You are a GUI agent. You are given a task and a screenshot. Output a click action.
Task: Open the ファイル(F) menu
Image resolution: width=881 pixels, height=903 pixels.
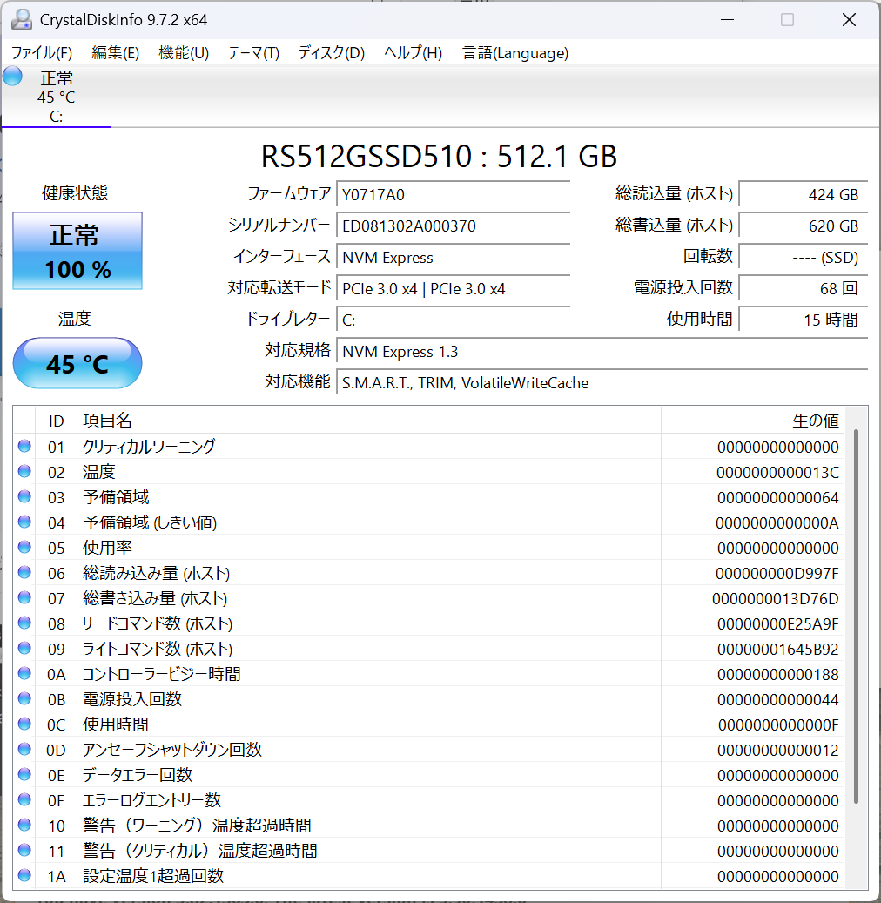pos(42,53)
